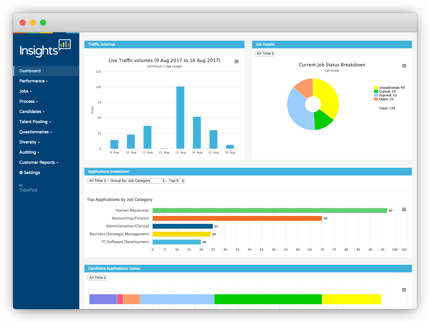Click the TribePad link in sidebar

(28, 190)
